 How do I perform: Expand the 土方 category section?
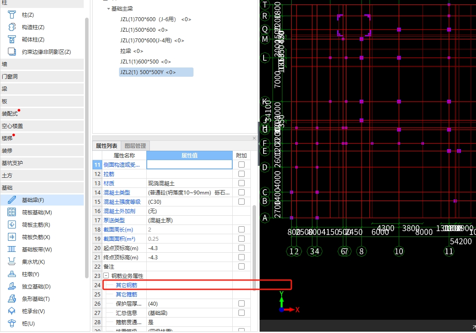pos(42,175)
